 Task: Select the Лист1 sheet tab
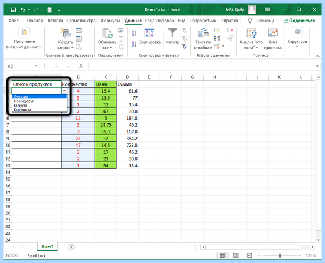pyautogui.click(x=48, y=247)
